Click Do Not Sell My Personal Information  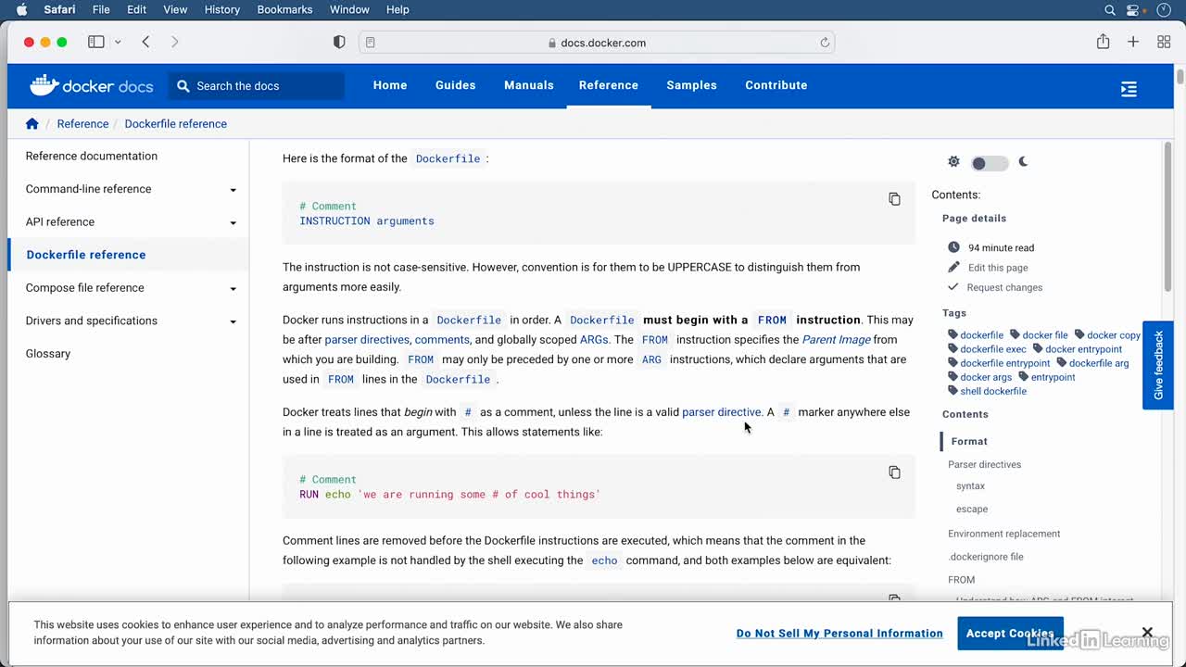click(839, 634)
